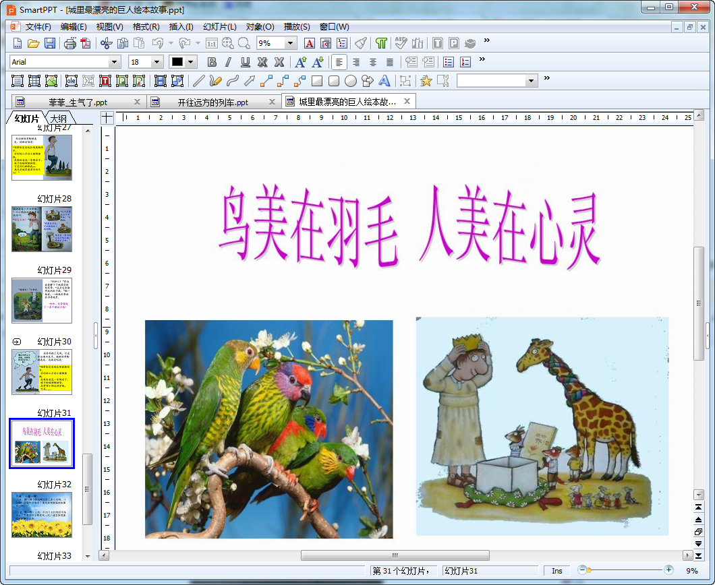Open the empty combo box in the drawing toolbar

[497, 81]
